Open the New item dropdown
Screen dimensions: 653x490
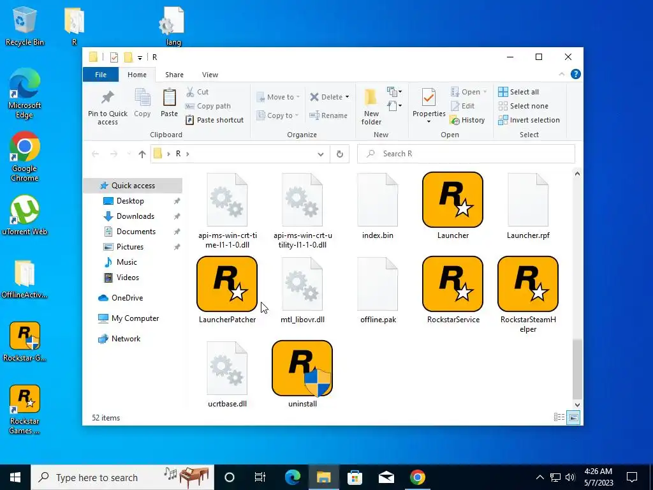(x=394, y=91)
